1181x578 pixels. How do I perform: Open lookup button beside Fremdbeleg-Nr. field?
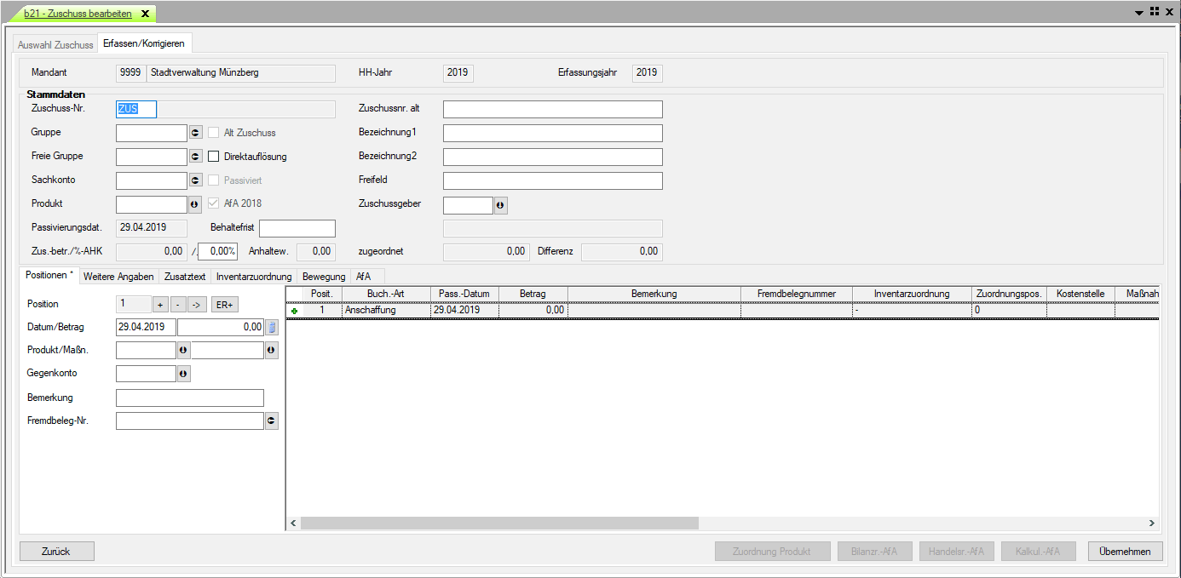(272, 421)
